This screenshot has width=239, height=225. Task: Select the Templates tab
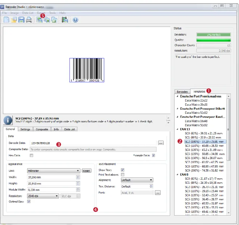(199, 92)
